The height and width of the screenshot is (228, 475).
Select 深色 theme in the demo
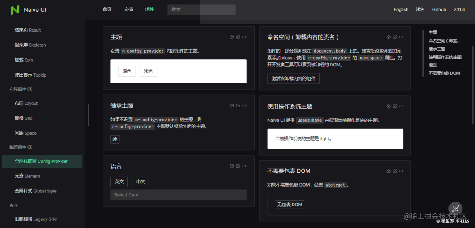pos(127,71)
